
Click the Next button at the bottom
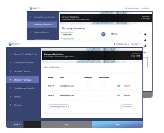click(117, 125)
